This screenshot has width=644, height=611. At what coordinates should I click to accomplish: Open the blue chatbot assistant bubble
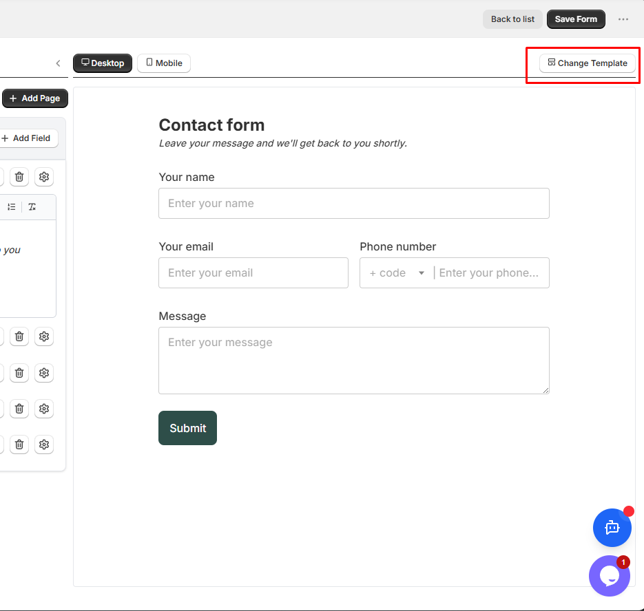pos(612,528)
